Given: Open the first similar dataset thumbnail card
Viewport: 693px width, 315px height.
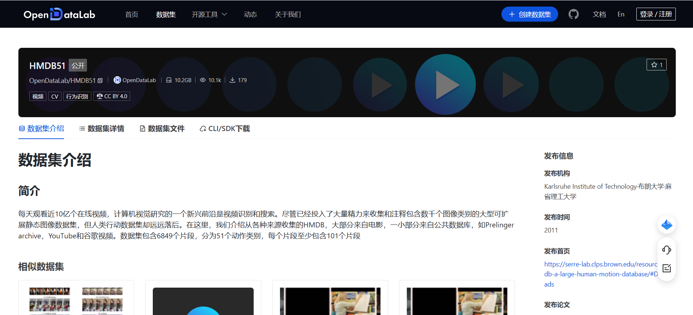Looking at the screenshot, I should (76, 297).
